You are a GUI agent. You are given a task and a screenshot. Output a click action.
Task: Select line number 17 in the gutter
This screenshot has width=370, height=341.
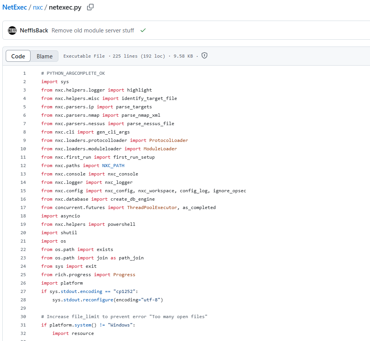coord(23,207)
